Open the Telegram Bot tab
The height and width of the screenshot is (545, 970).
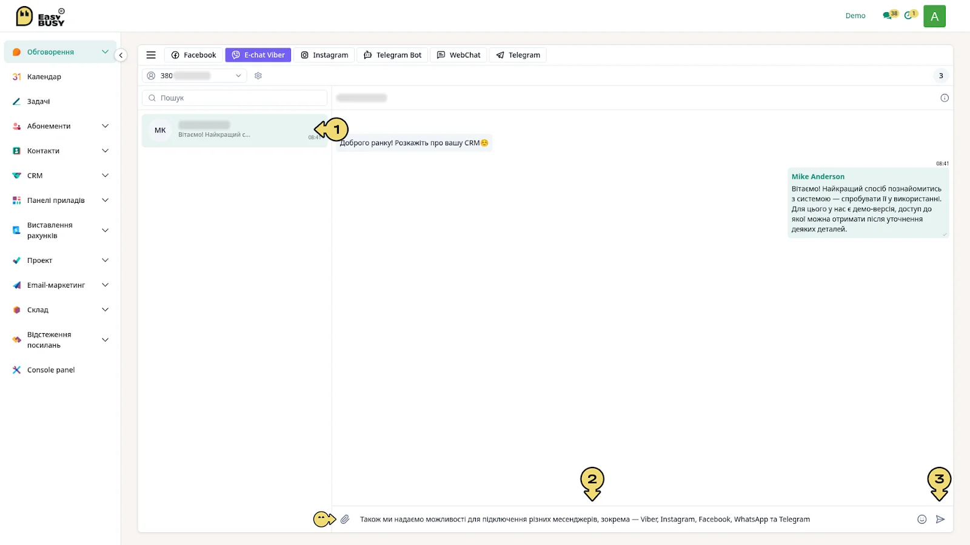click(x=392, y=55)
